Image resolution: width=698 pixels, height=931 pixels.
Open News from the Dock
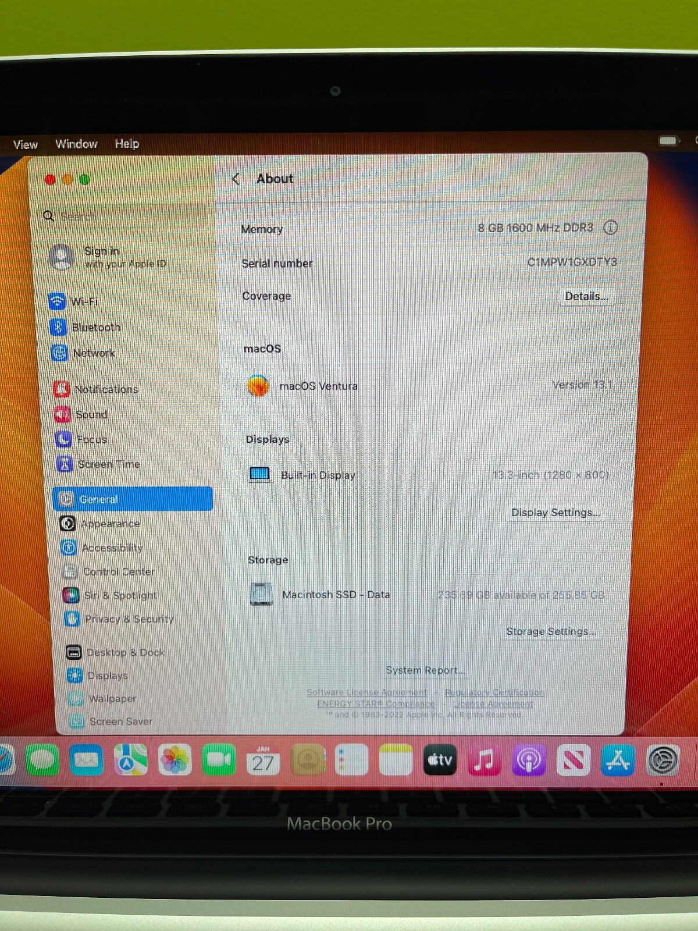[x=574, y=760]
